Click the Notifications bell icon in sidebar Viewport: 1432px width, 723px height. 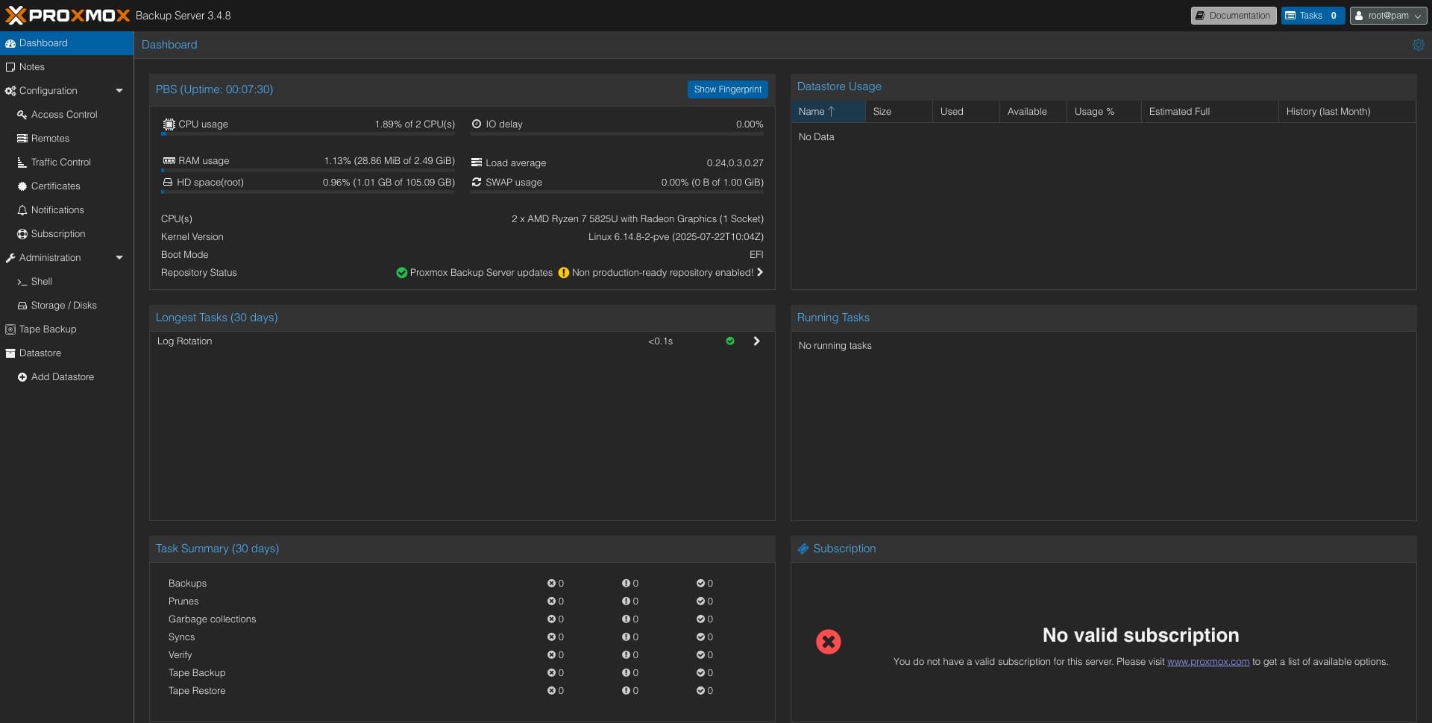tap(22, 210)
